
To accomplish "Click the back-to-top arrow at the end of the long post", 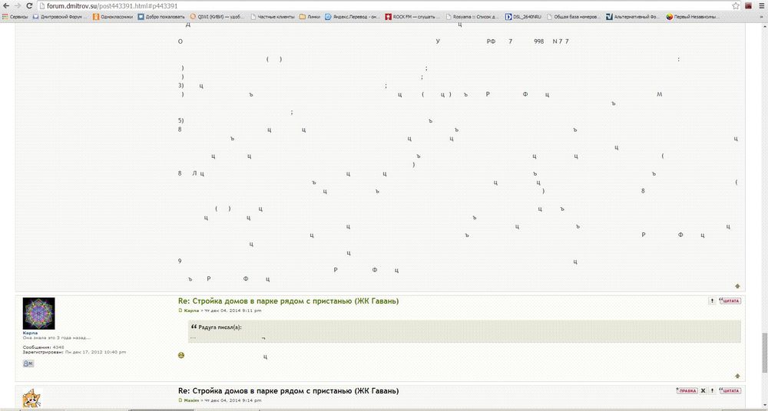I will pyautogui.click(x=738, y=286).
